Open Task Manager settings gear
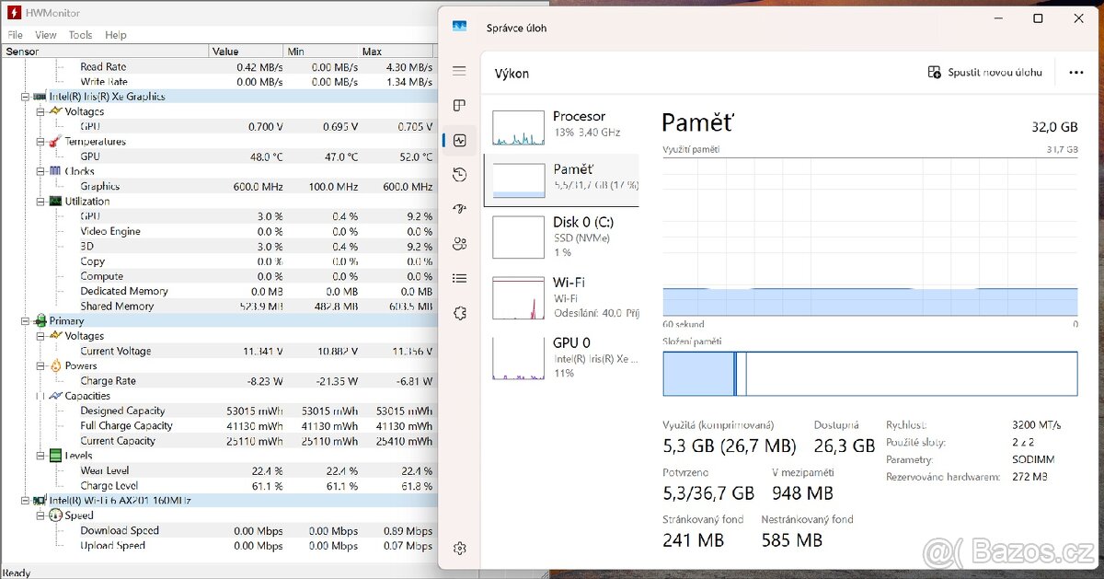 point(459,548)
